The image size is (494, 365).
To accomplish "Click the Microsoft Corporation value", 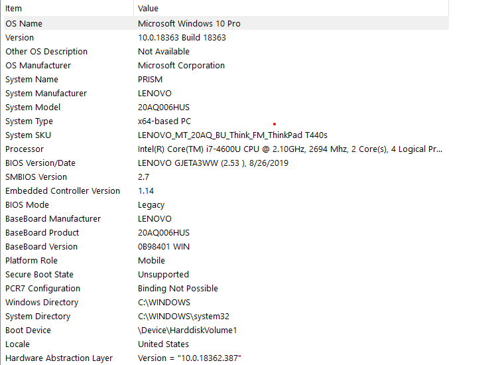I will [x=182, y=65].
